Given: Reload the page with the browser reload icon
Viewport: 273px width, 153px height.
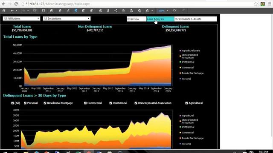Looking at the screenshot, I should (16, 4).
